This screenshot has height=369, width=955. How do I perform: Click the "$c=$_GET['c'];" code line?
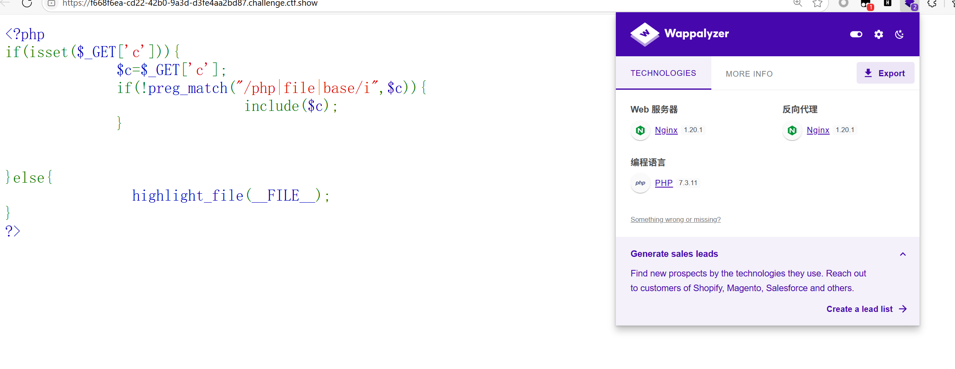(171, 70)
